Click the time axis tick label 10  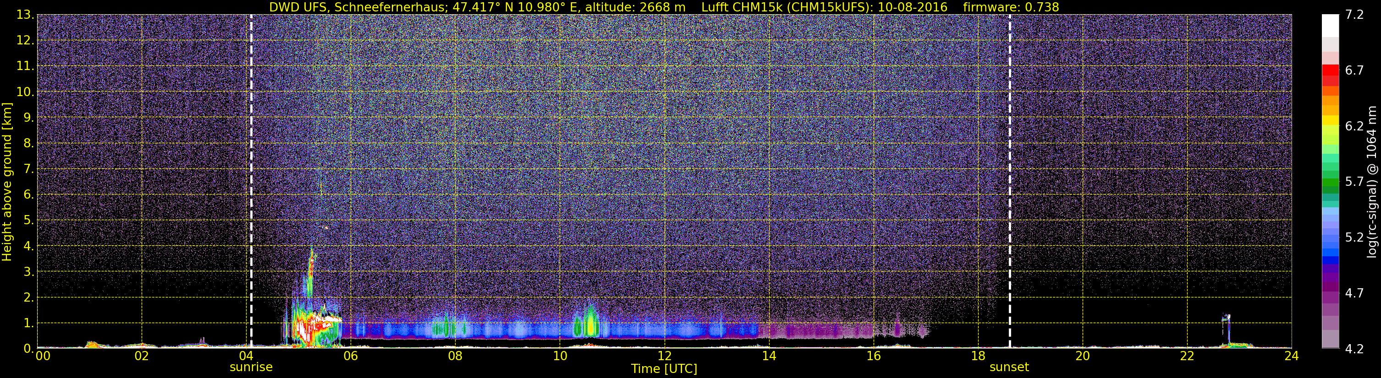point(560,356)
